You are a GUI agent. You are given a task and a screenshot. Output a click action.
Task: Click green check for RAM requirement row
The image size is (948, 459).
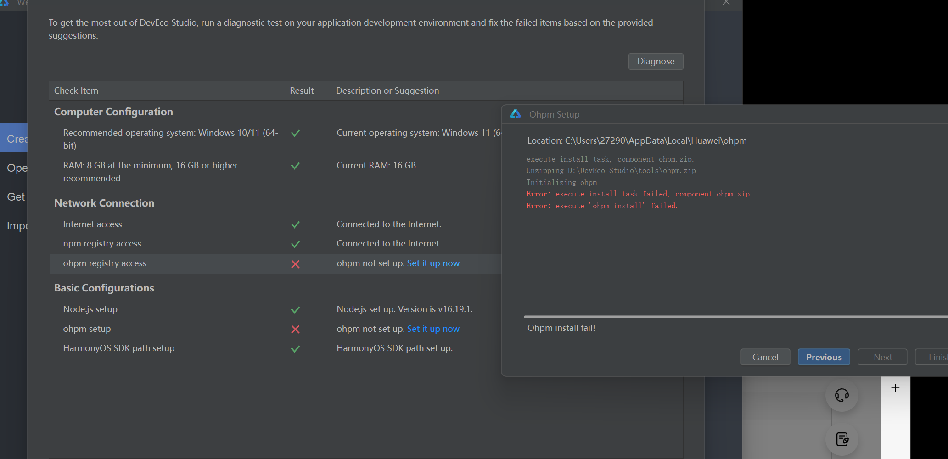tap(295, 166)
